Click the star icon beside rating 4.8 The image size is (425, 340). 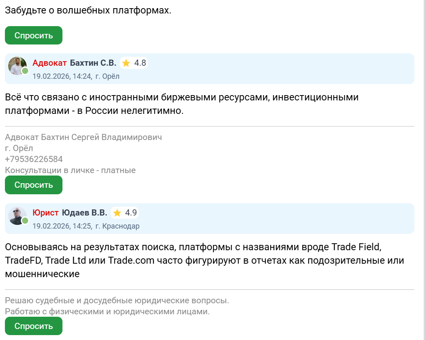click(x=126, y=63)
